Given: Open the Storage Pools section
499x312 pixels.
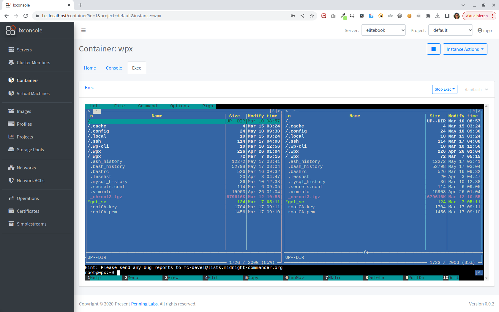Looking at the screenshot, I should point(30,149).
